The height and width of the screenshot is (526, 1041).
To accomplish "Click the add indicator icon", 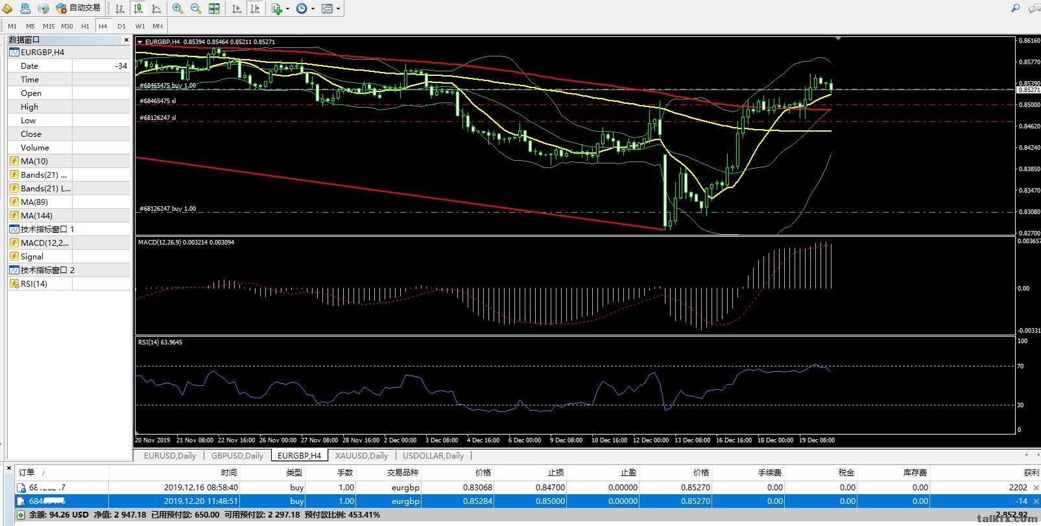I will click(277, 8).
